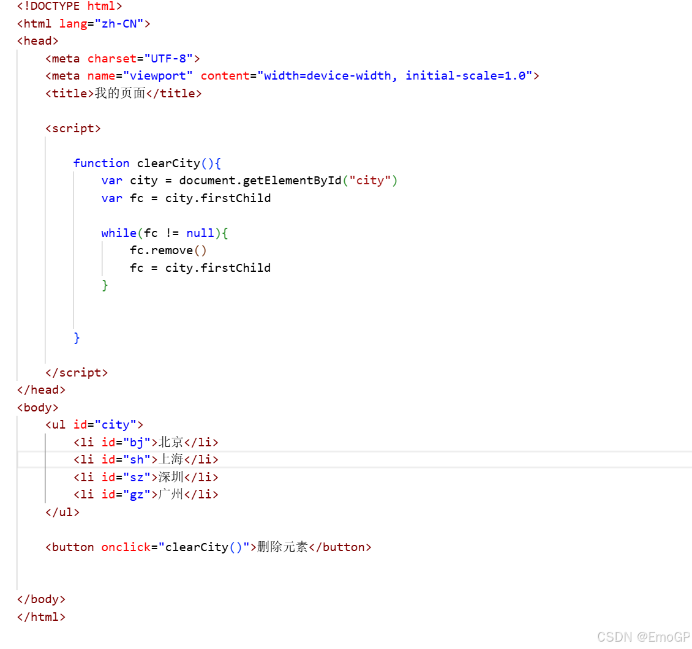Click the fc.remove() statement
Viewport: 692px width, 649px height.
(x=168, y=250)
